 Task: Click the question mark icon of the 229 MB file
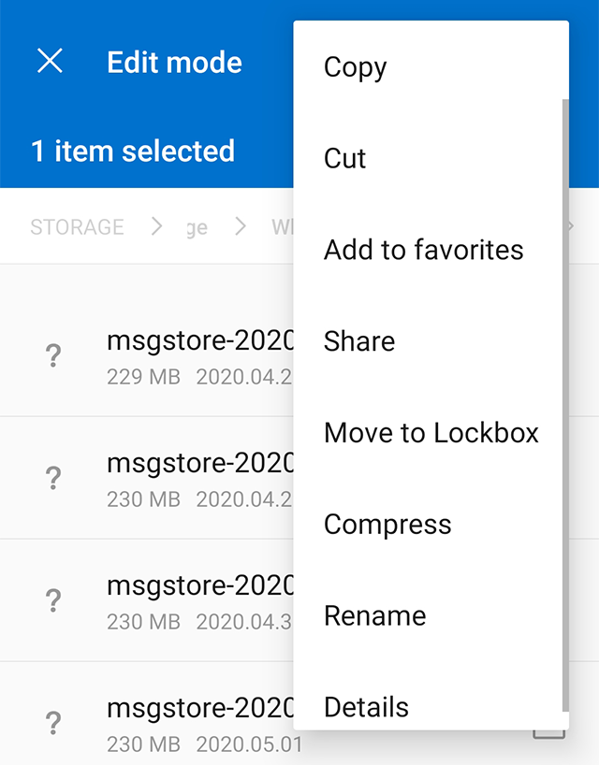tap(53, 355)
